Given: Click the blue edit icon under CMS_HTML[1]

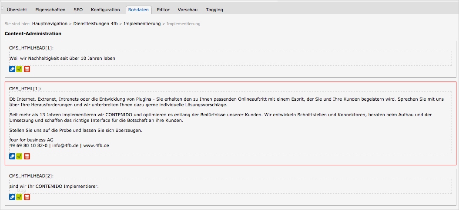Looking at the screenshot, I should click(x=12, y=156).
